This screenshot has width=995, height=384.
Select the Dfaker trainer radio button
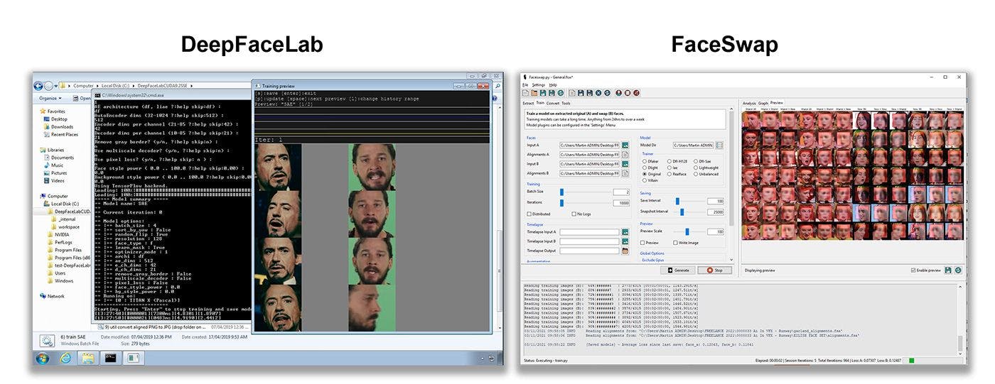coord(645,161)
